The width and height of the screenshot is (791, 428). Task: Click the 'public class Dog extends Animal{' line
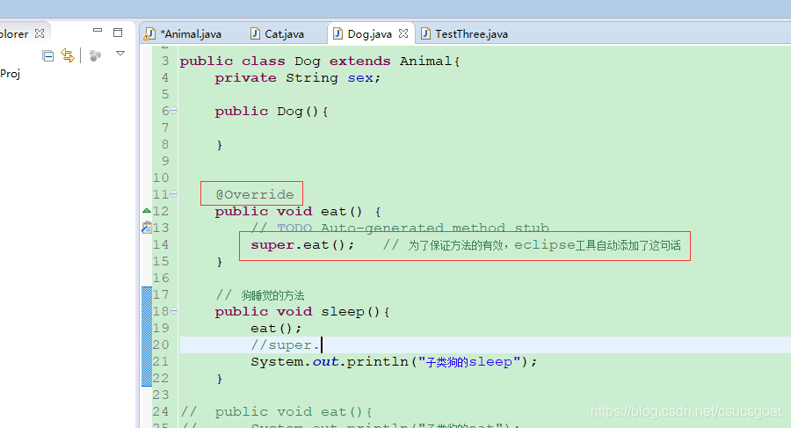(x=320, y=61)
